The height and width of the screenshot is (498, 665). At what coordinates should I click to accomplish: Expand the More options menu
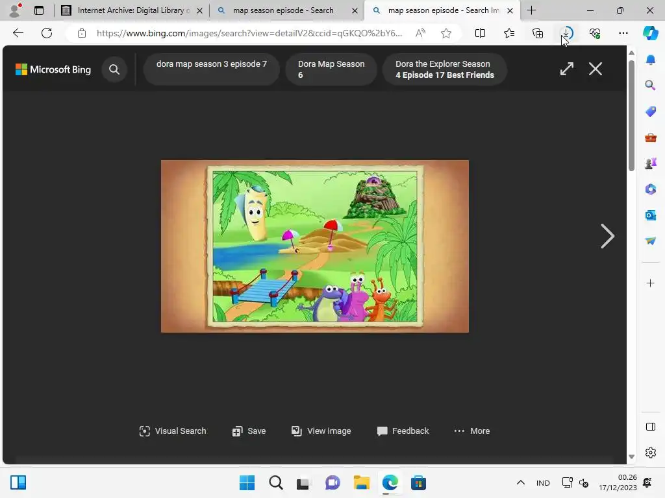(x=471, y=431)
